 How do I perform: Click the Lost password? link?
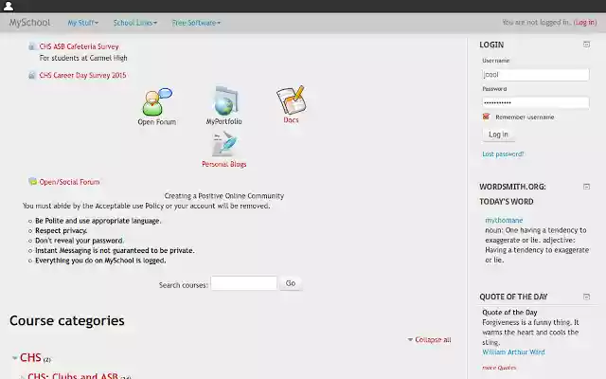pos(503,153)
